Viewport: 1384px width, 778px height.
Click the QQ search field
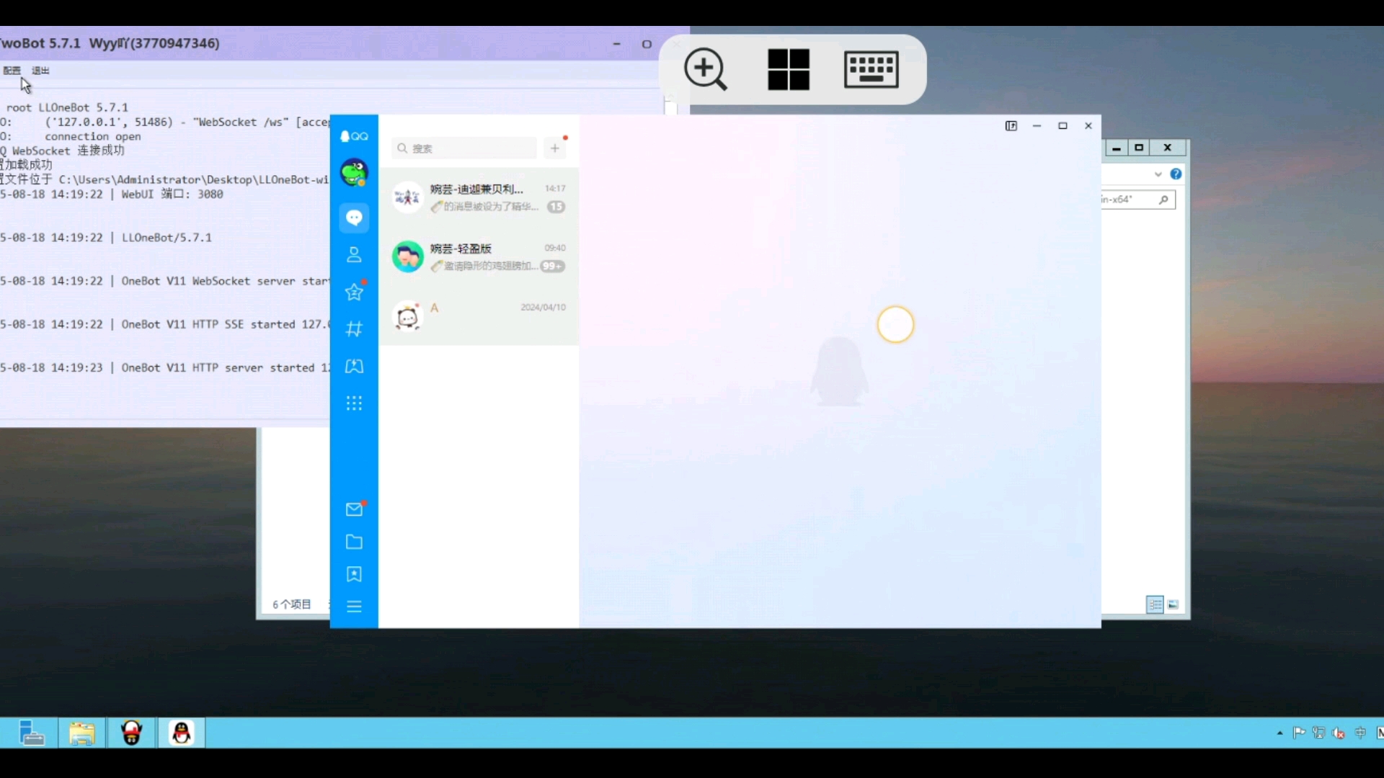[x=464, y=148]
